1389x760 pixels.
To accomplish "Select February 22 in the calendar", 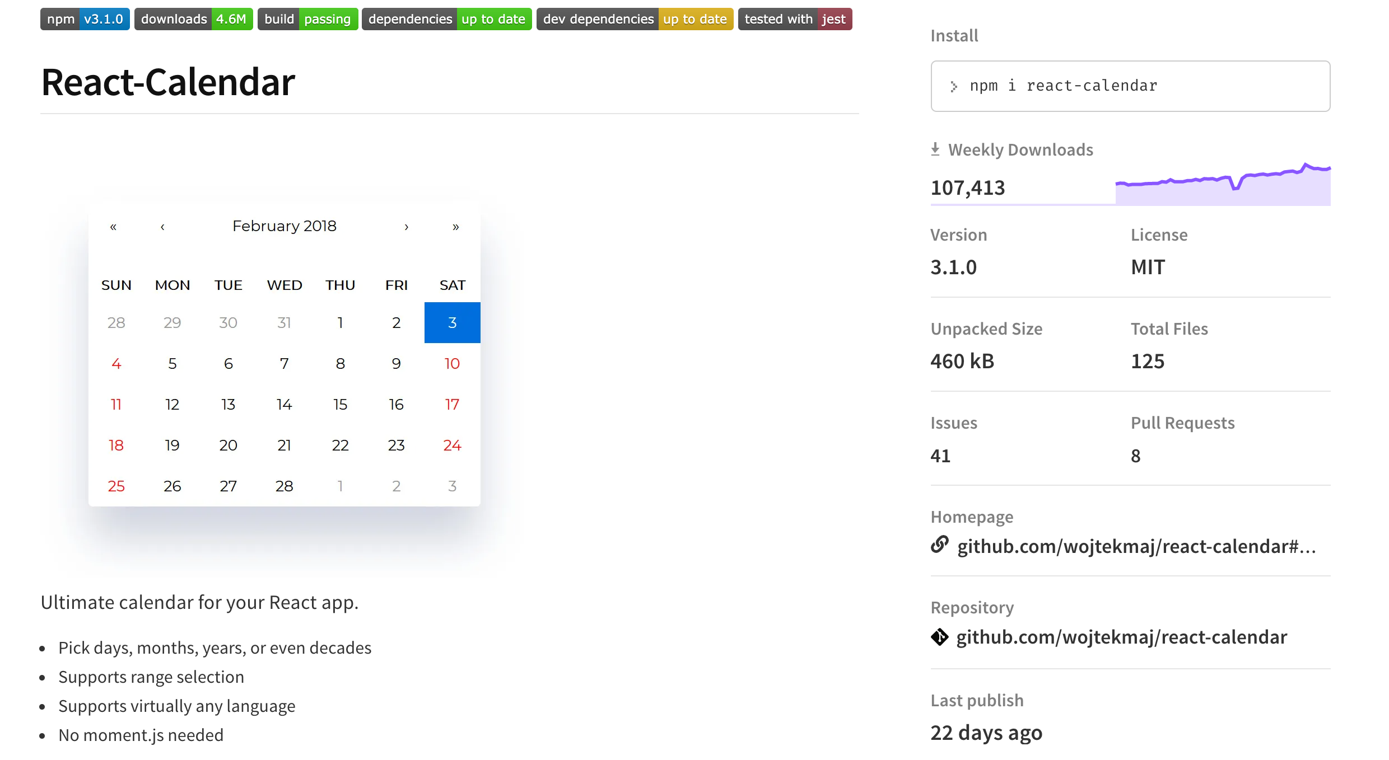I will click(341, 445).
